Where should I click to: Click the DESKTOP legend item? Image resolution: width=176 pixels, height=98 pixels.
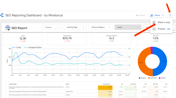[152, 78]
